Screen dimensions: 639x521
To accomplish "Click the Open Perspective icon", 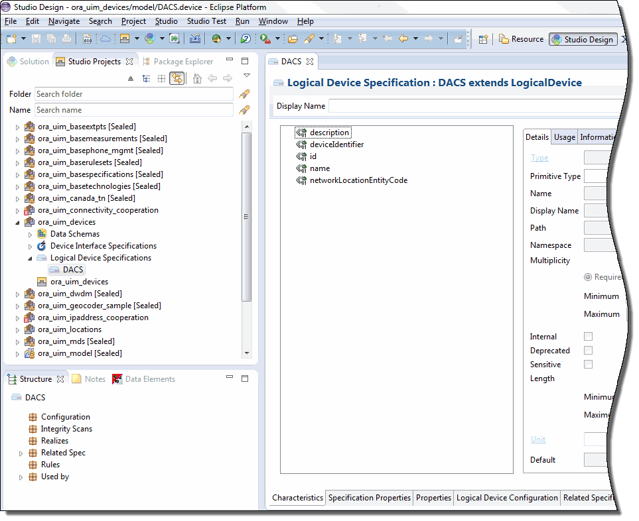I will [x=483, y=39].
